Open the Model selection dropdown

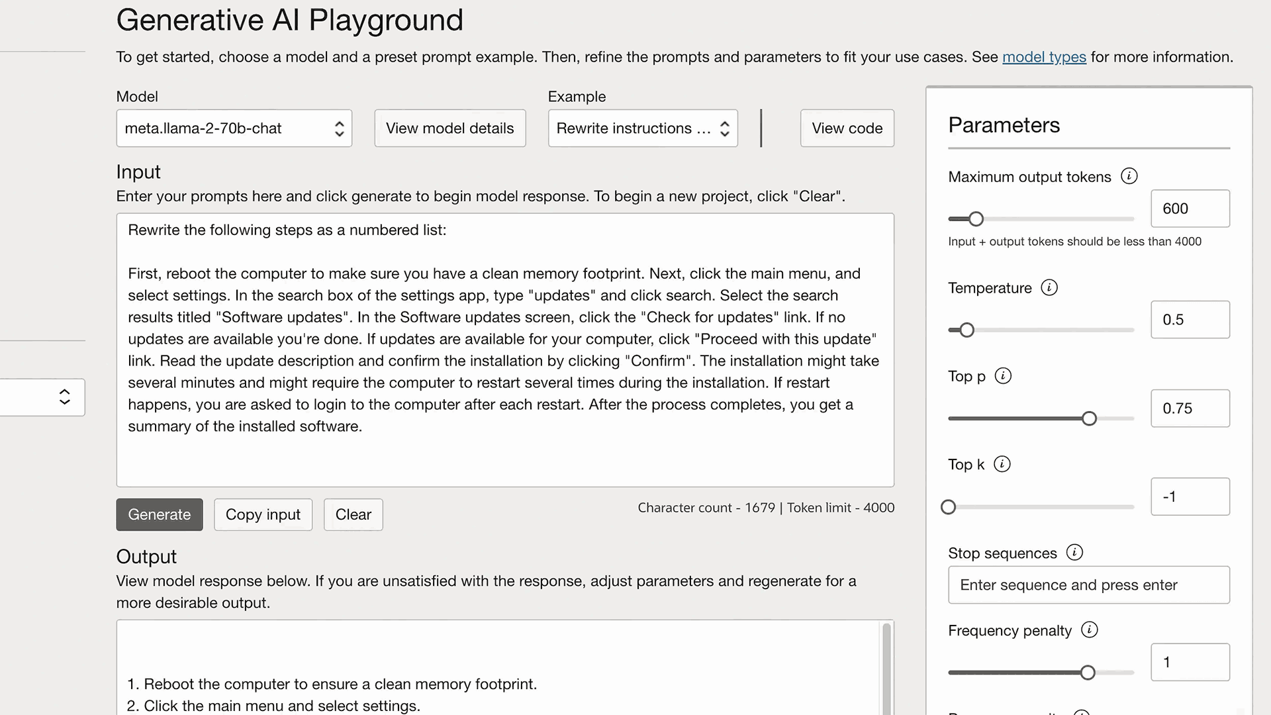[x=234, y=128]
